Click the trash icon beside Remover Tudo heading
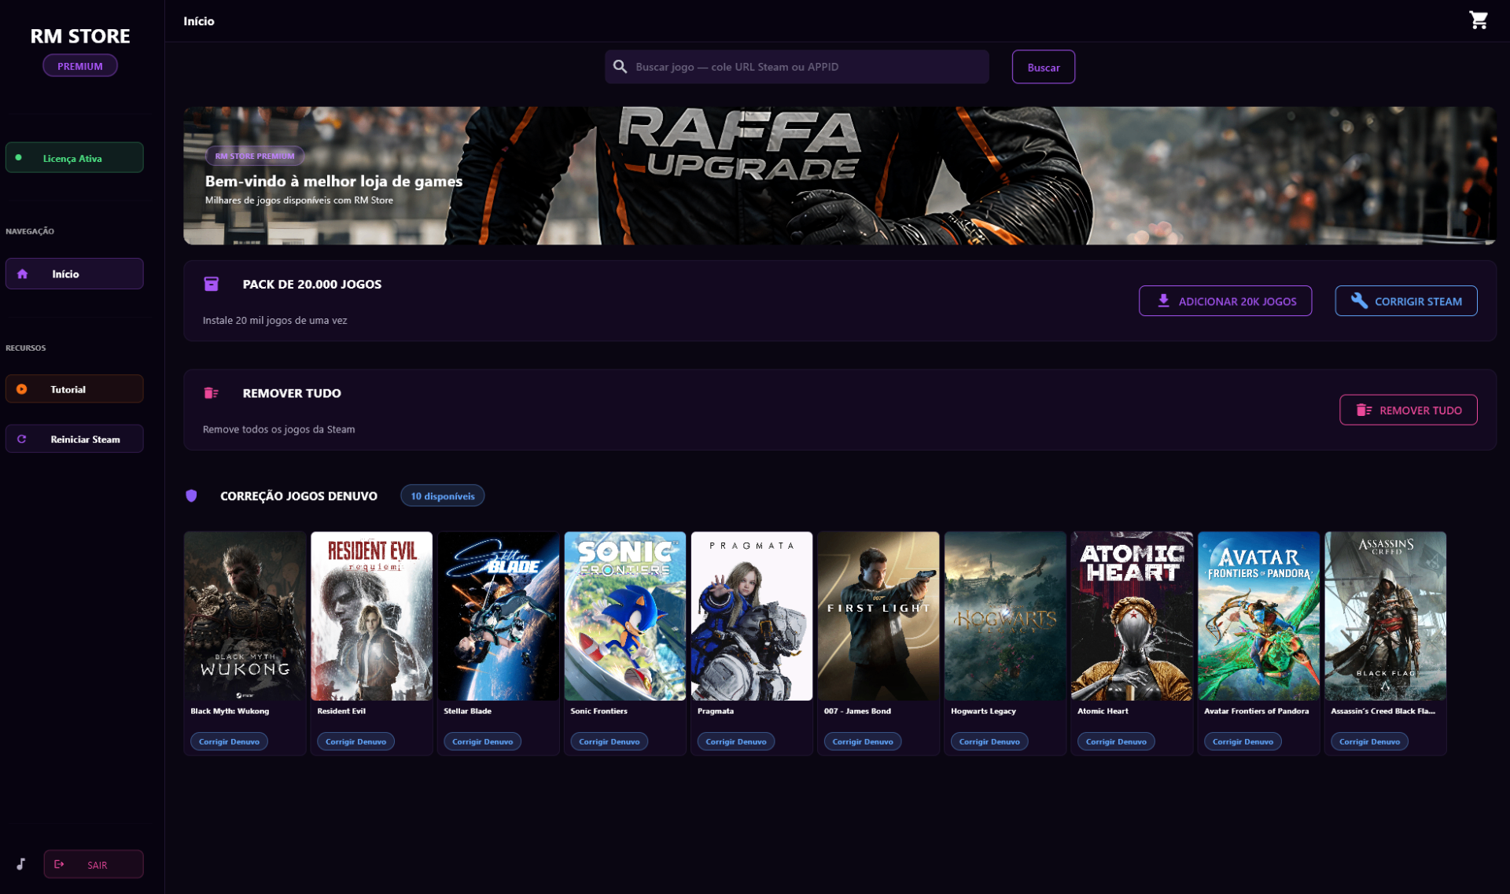 (x=212, y=393)
